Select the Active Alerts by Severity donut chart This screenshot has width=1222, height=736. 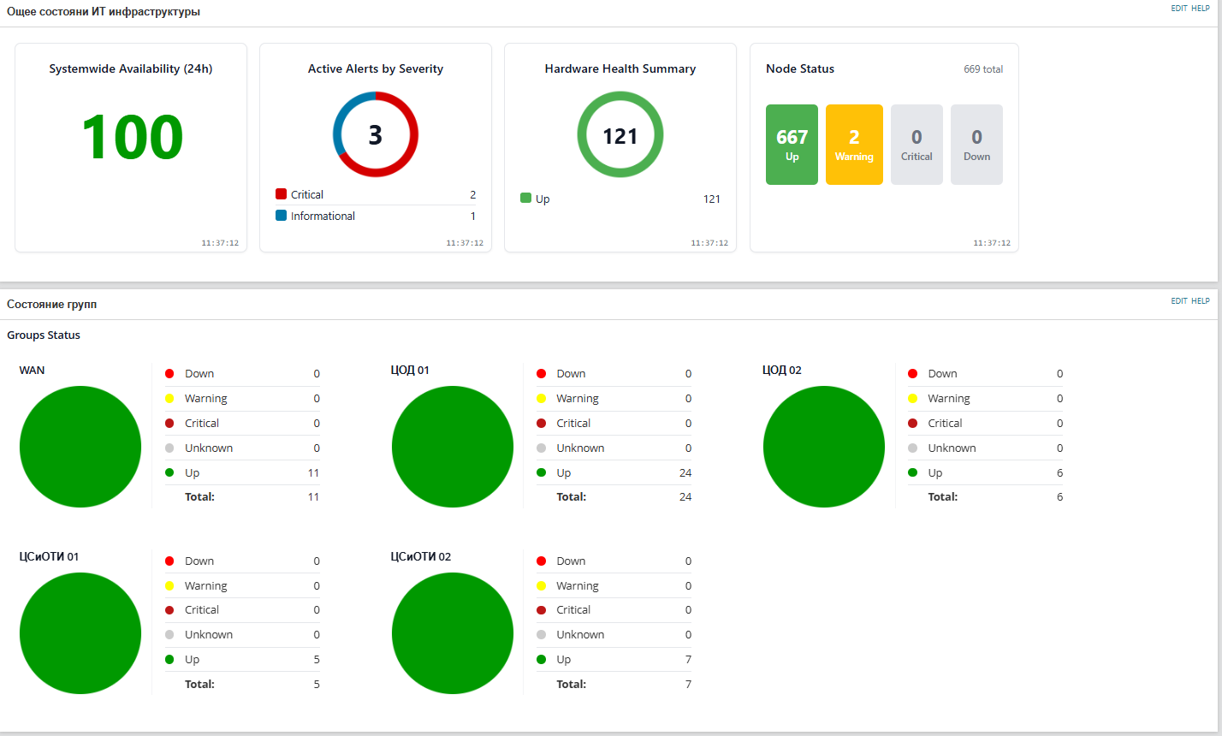(x=376, y=134)
